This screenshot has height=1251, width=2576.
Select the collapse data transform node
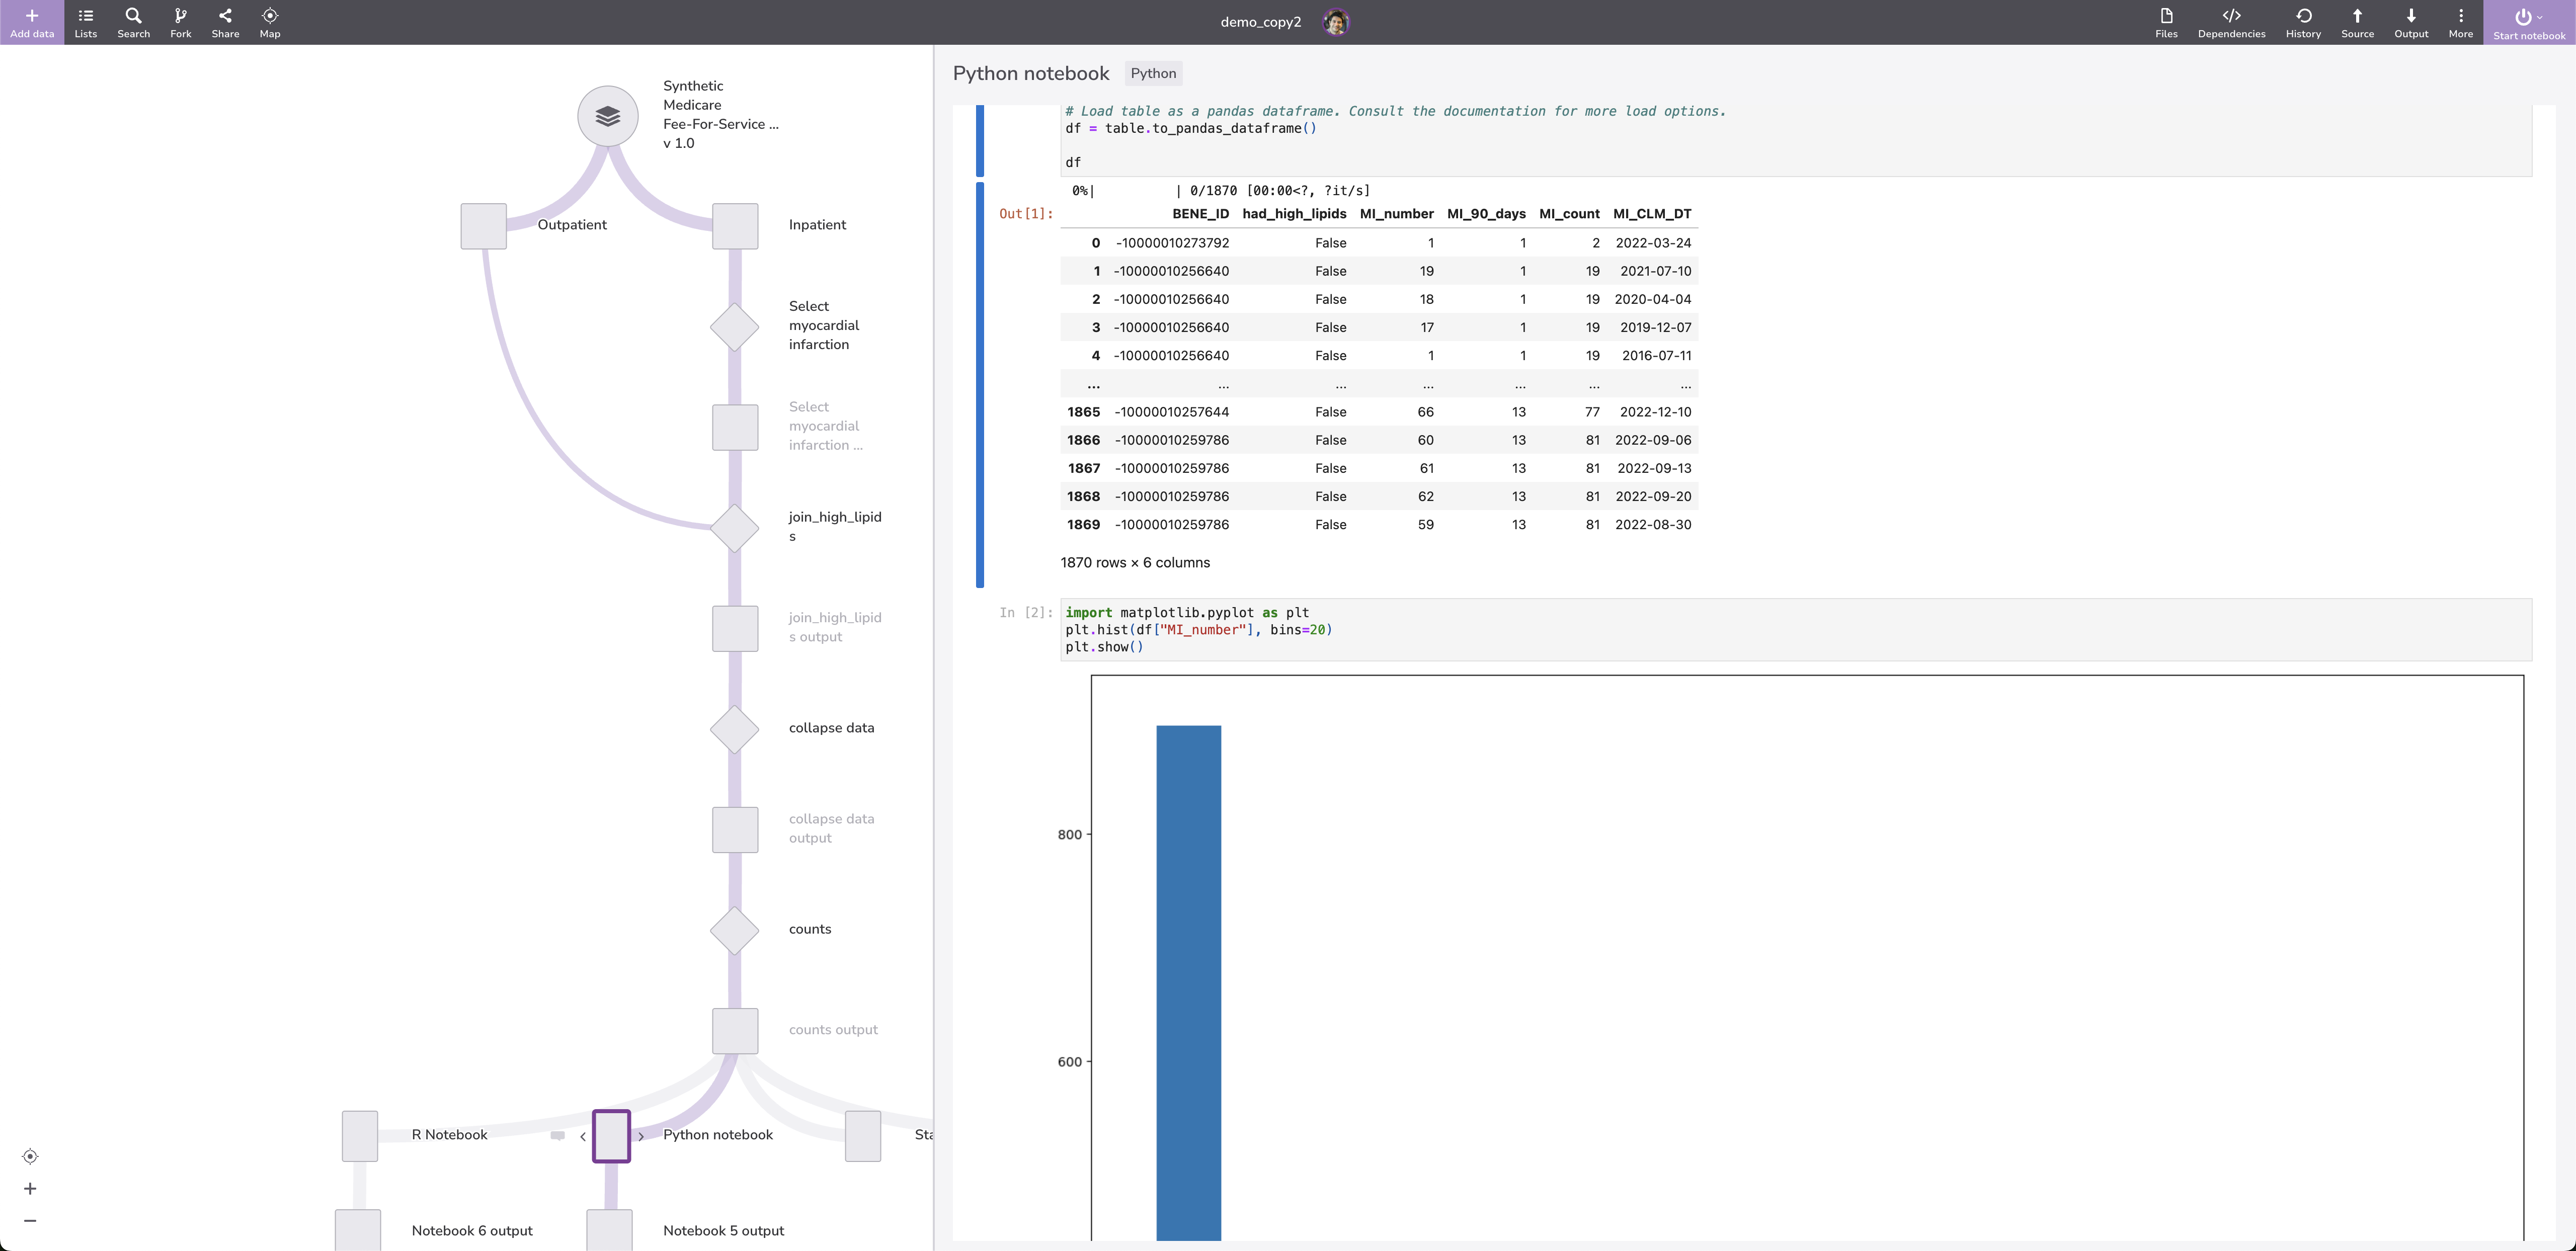[734, 729]
